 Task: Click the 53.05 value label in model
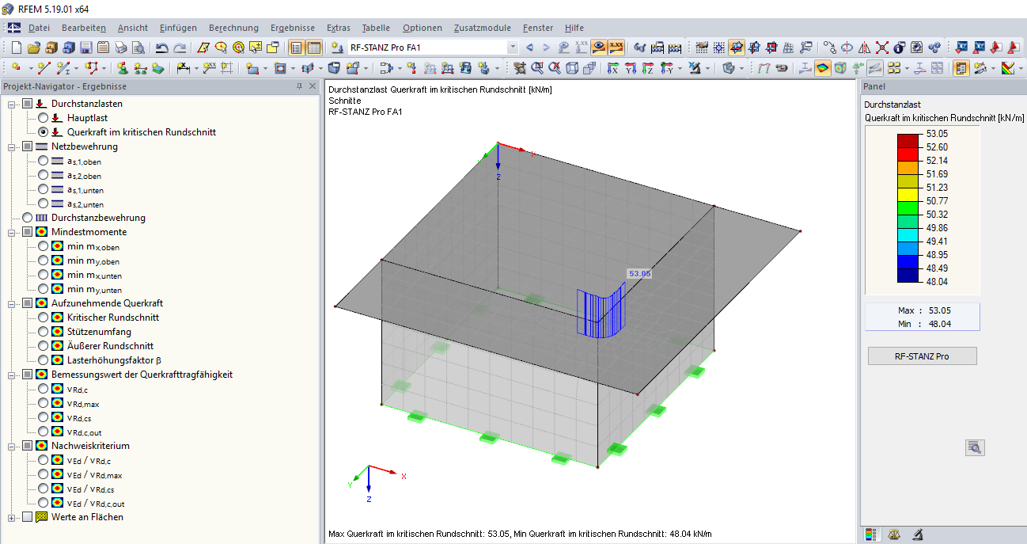(639, 273)
